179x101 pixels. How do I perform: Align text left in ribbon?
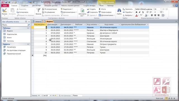click(x=152, y=15)
